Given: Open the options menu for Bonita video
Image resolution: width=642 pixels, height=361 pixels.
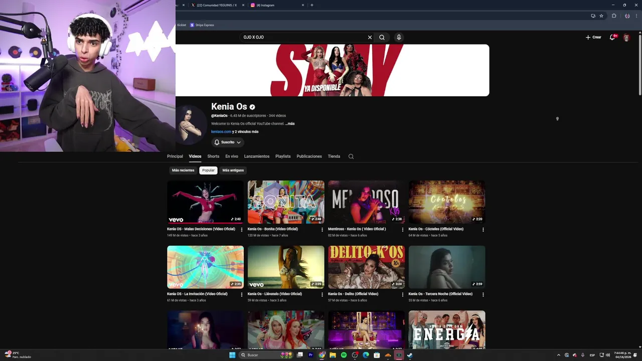Looking at the screenshot, I should [322, 230].
